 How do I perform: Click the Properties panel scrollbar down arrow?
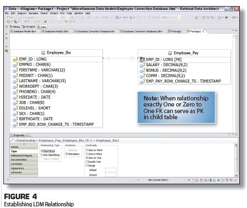click(236, 175)
